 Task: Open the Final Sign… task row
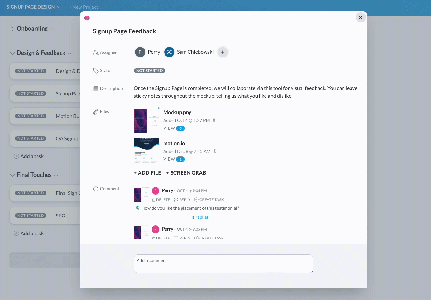[45, 193]
